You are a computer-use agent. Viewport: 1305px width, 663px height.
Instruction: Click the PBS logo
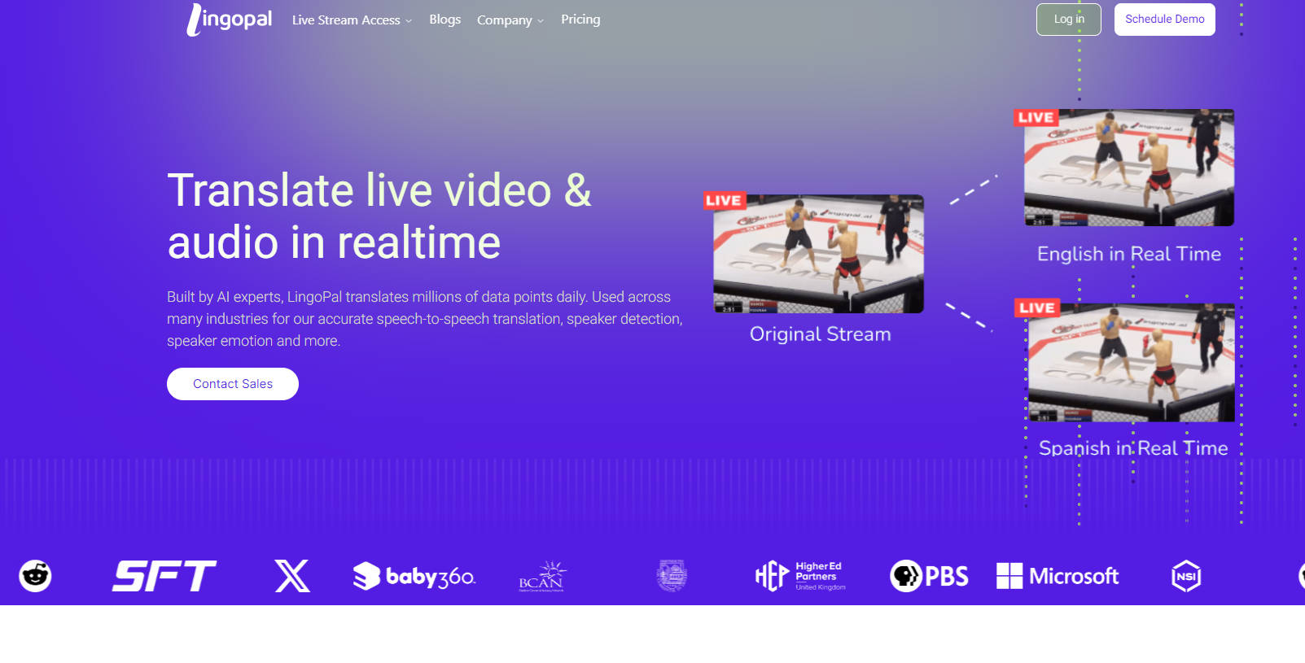click(x=929, y=576)
